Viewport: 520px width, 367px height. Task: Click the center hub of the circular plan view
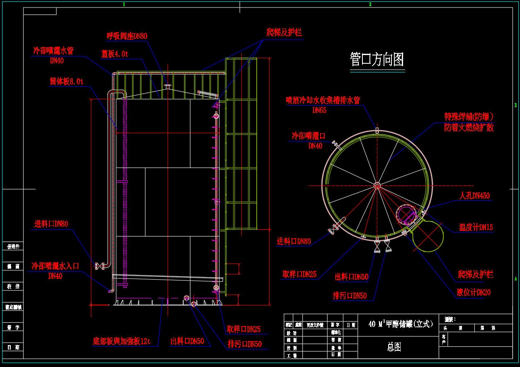(377, 185)
